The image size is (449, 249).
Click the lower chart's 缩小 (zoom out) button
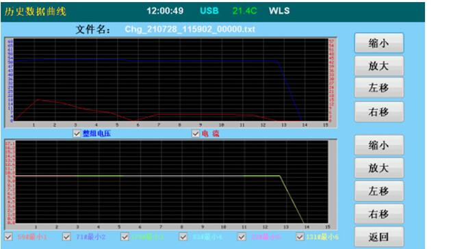[x=379, y=145]
